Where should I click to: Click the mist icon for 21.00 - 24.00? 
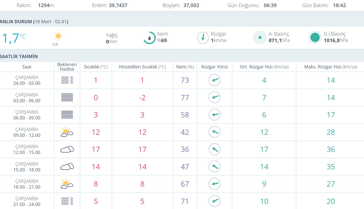coord(67,201)
